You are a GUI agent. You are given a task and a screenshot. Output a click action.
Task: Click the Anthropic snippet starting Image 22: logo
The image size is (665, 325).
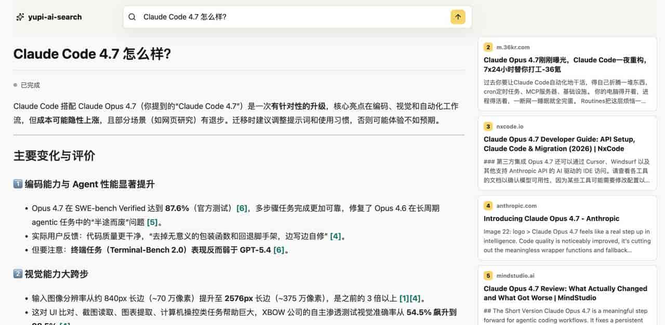pos(567,241)
